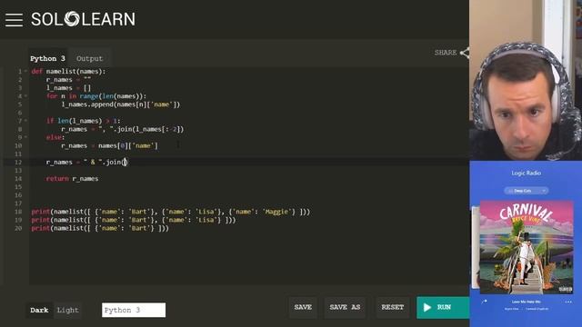Image resolution: width=582 pixels, height=327 pixels.
Task: Click the line 'l_names.append(names[n]['name'])'
Action: pos(121,104)
